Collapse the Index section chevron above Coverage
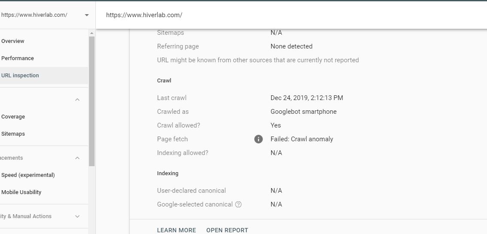The image size is (487, 234). coord(78,100)
